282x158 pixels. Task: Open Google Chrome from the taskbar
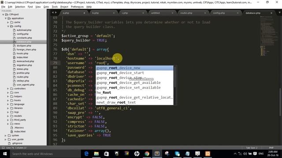coord(147,154)
